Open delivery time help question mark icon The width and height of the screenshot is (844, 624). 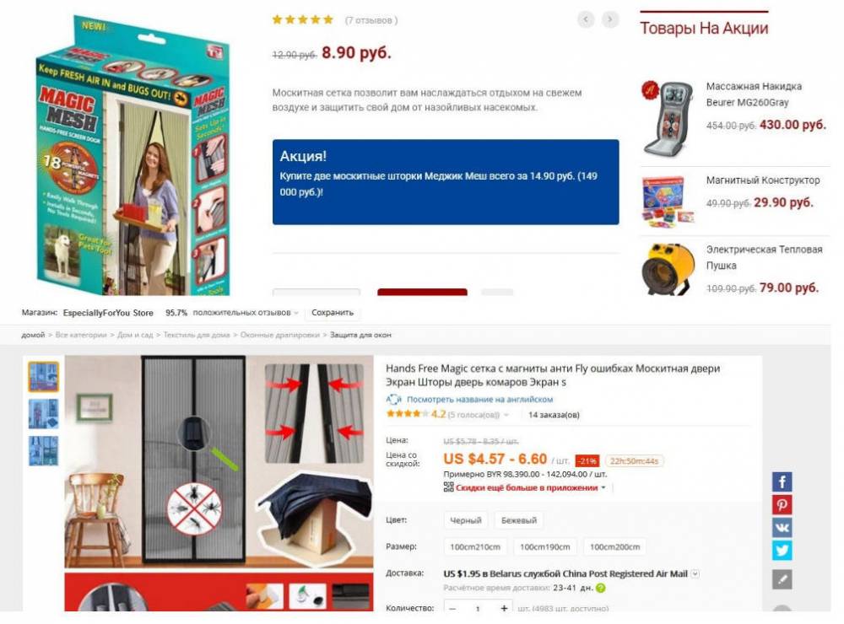tap(601, 588)
